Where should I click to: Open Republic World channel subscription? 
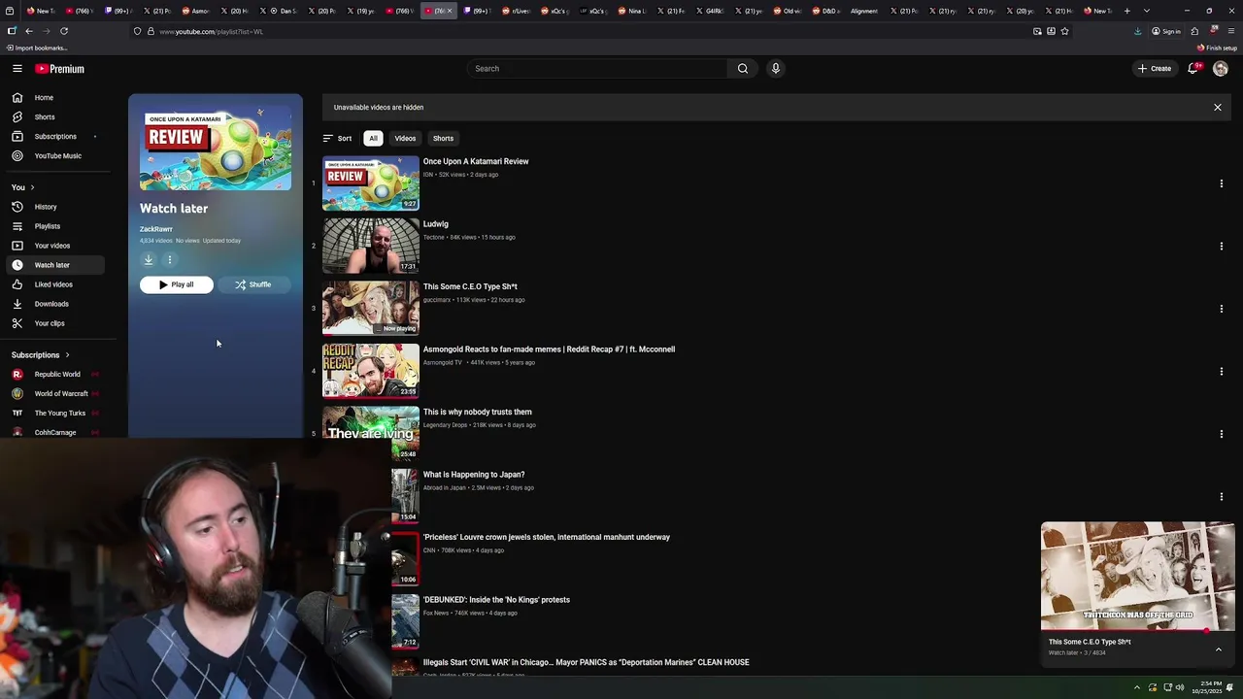[57, 374]
